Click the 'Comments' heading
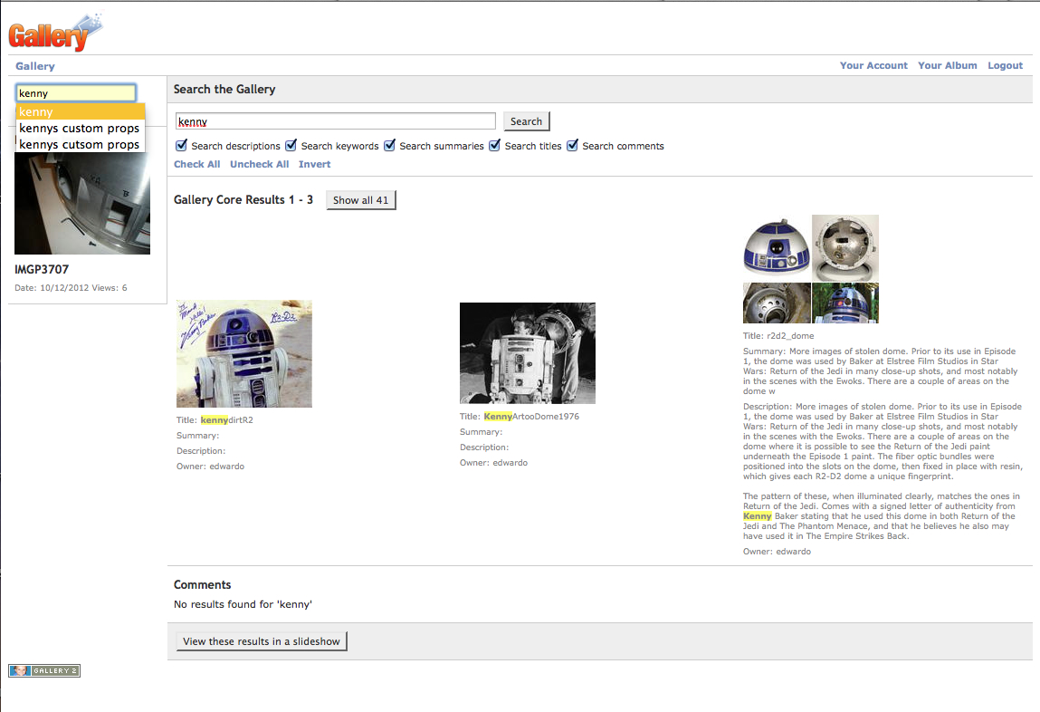Viewport: 1040px width, 712px height. [202, 584]
